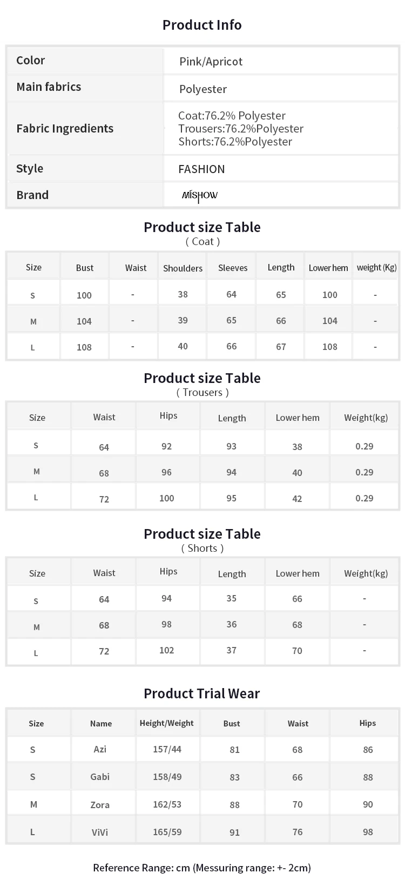Select the Coat fabric ingredients line
The height and width of the screenshot is (892, 405).
click(232, 115)
